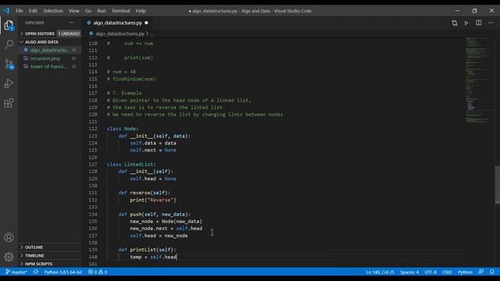Select the algo_datastructures.py editor tab
This screenshot has width=500, height=281.
tap(117, 23)
